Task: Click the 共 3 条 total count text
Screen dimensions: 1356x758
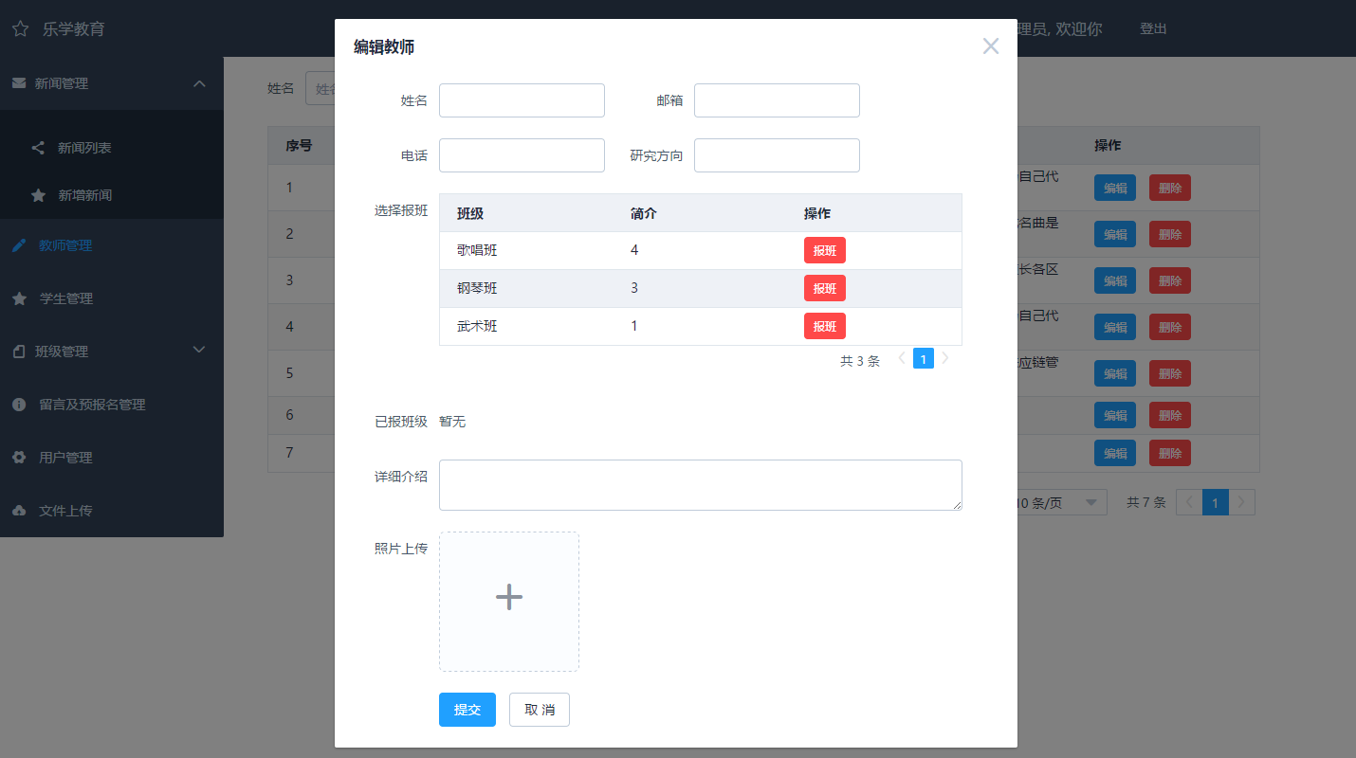Action: tap(860, 360)
